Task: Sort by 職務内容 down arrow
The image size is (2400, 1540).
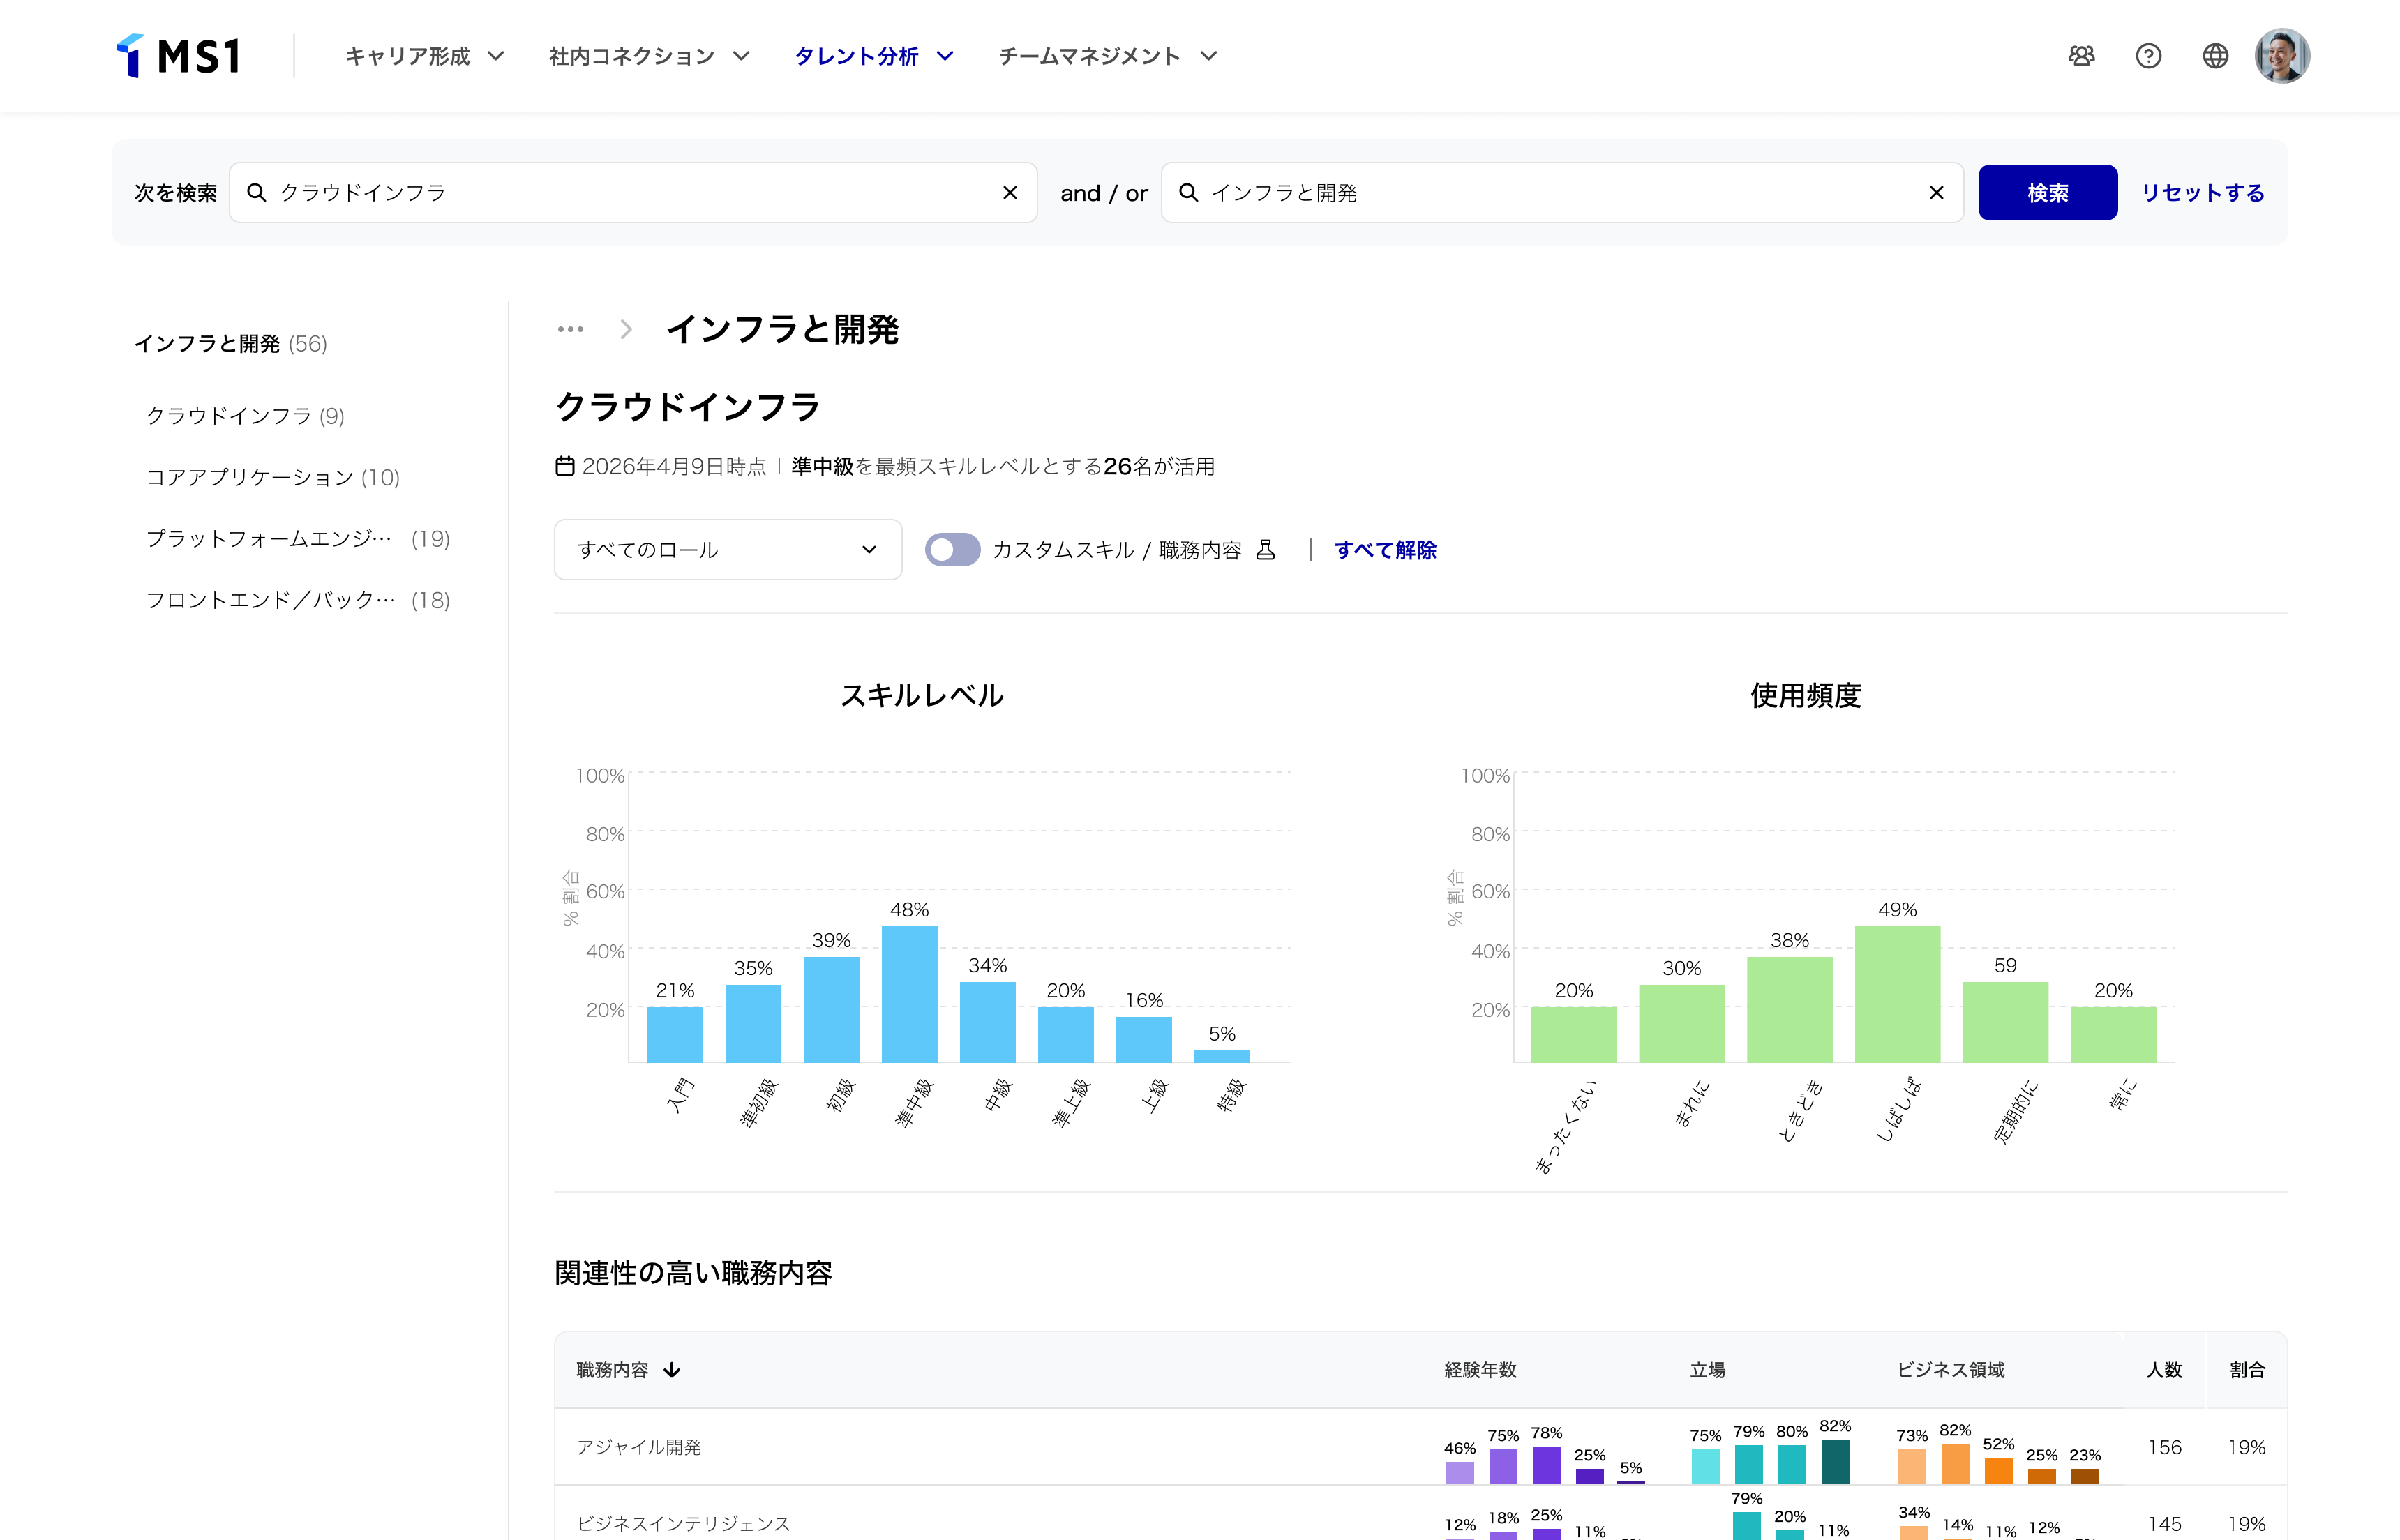Action: (x=672, y=1370)
